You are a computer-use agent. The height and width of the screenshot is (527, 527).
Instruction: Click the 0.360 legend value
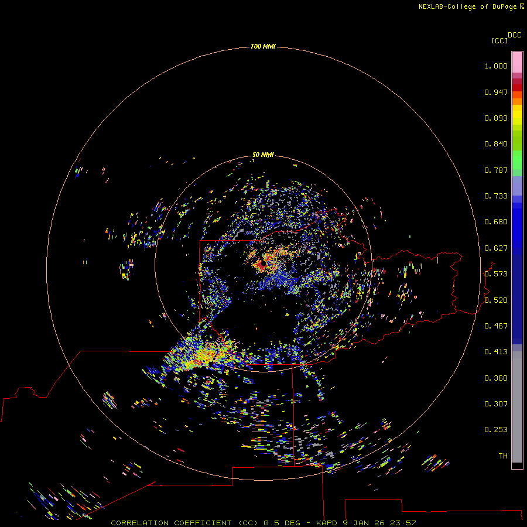click(x=496, y=378)
